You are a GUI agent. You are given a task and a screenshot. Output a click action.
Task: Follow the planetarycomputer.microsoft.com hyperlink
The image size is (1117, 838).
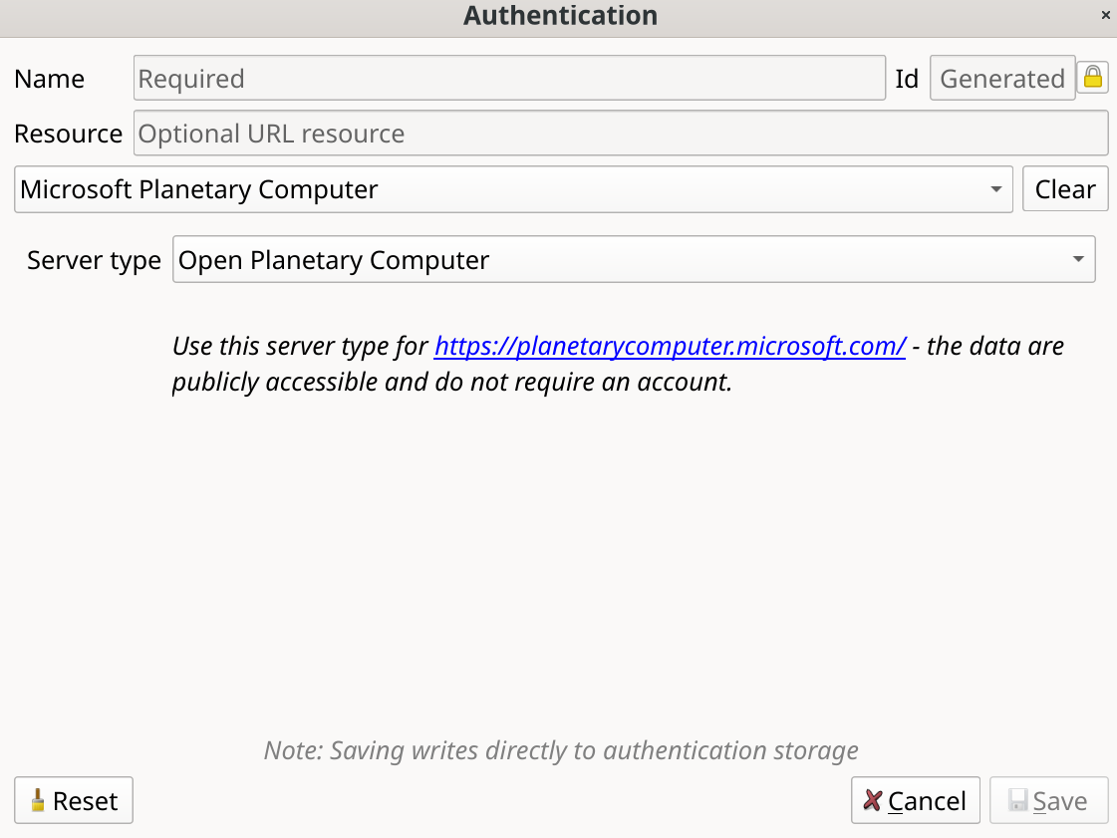[669, 346]
